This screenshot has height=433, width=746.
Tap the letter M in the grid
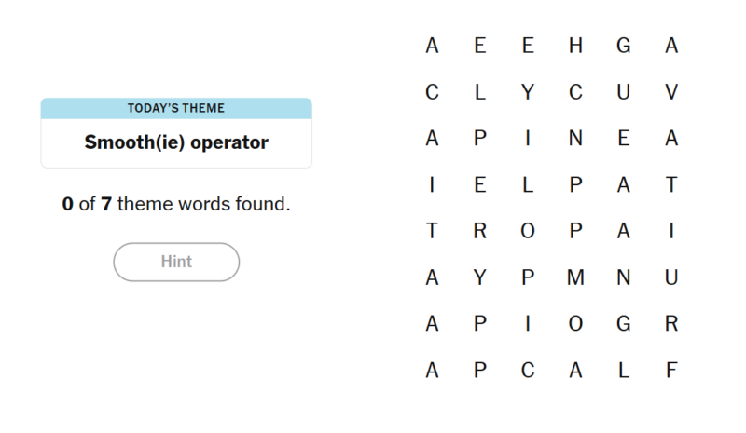(575, 277)
